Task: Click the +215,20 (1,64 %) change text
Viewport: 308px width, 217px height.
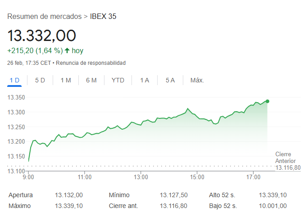Action: click(35, 50)
